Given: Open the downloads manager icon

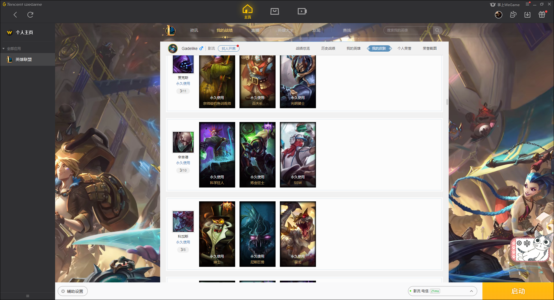Looking at the screenshot, I should pos(527,15).
